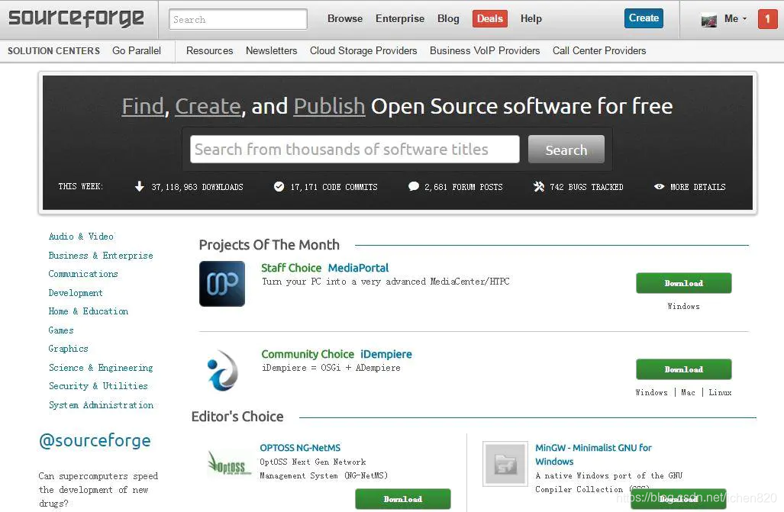The width and height of the screenshot is (784, 512).
Task: Open the OptOSS project logo
Action: coord(228,462)
